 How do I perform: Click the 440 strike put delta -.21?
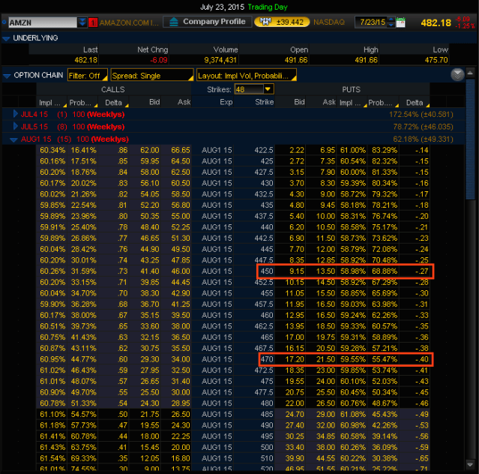(421, 227)
